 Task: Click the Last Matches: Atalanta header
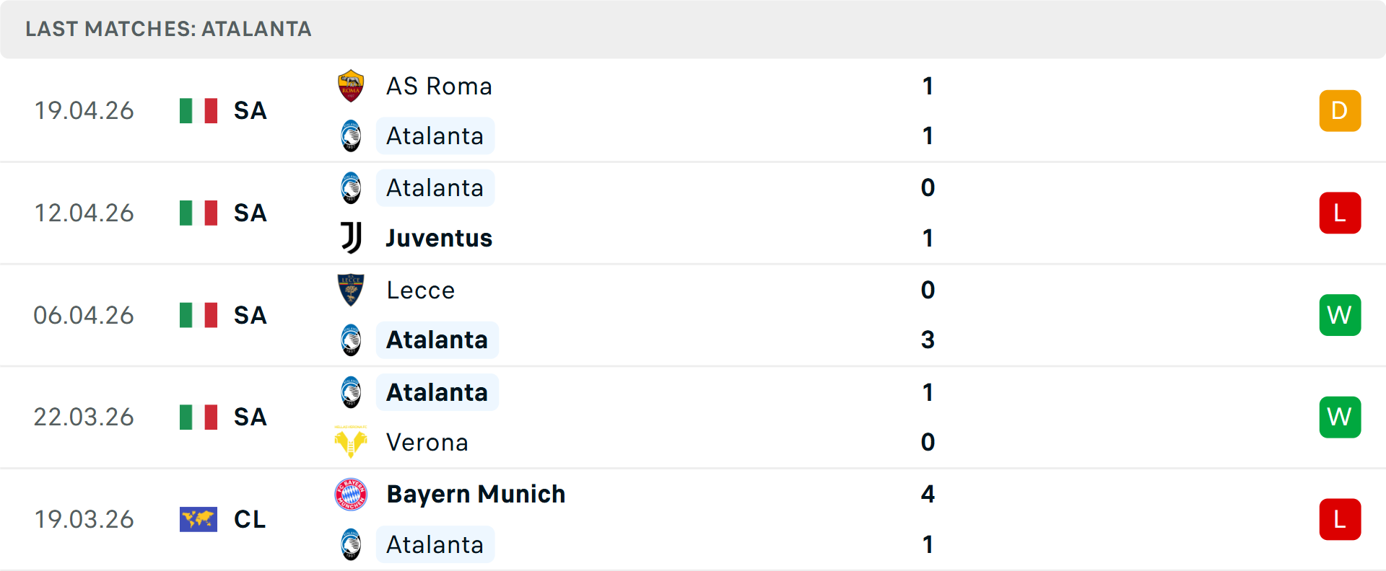(168, 29)
